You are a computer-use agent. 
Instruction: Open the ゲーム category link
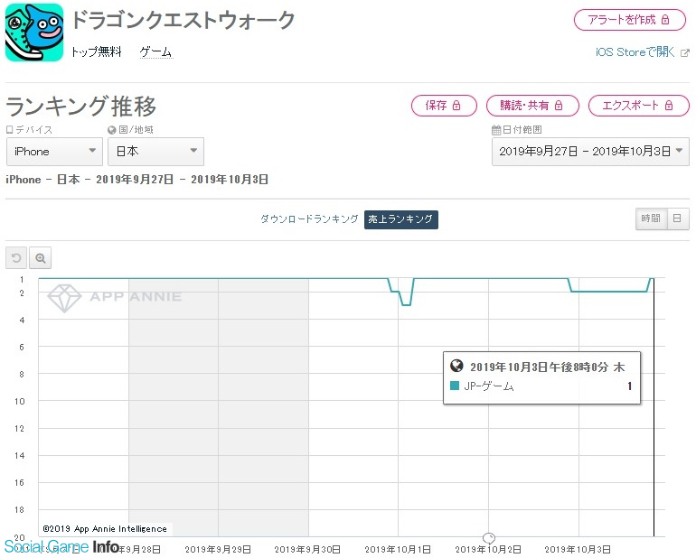pyautogui.click(x=155, y=52)
